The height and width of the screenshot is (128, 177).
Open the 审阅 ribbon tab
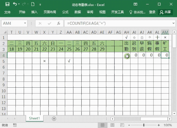90,12
